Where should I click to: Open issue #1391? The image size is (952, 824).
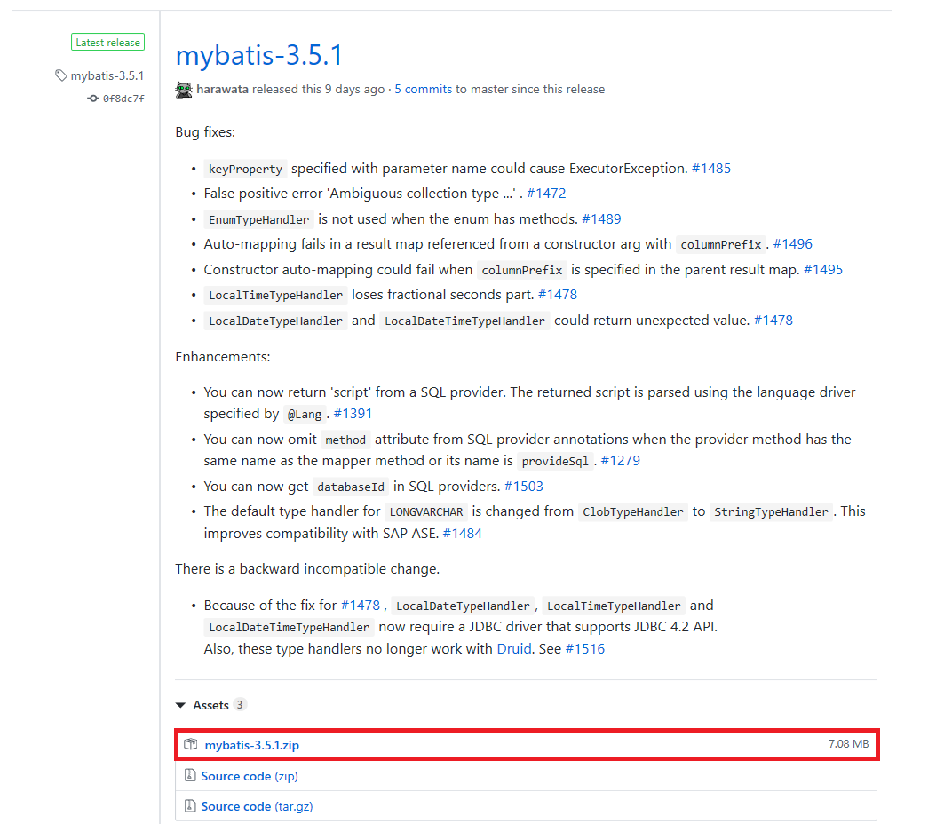click(353, 414)
